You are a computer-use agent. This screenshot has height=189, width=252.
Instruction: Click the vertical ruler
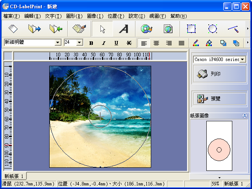(8, 116)
